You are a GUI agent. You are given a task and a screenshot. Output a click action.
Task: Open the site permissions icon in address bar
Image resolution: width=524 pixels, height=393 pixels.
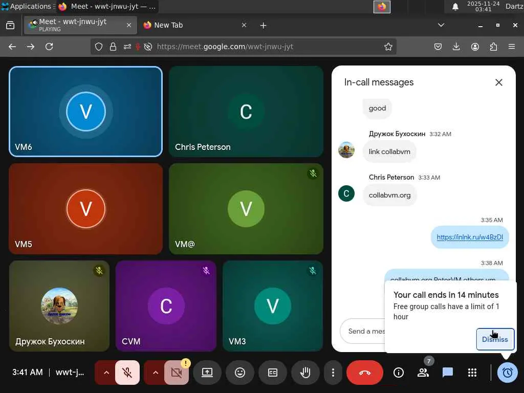click(x=127, y=47)
